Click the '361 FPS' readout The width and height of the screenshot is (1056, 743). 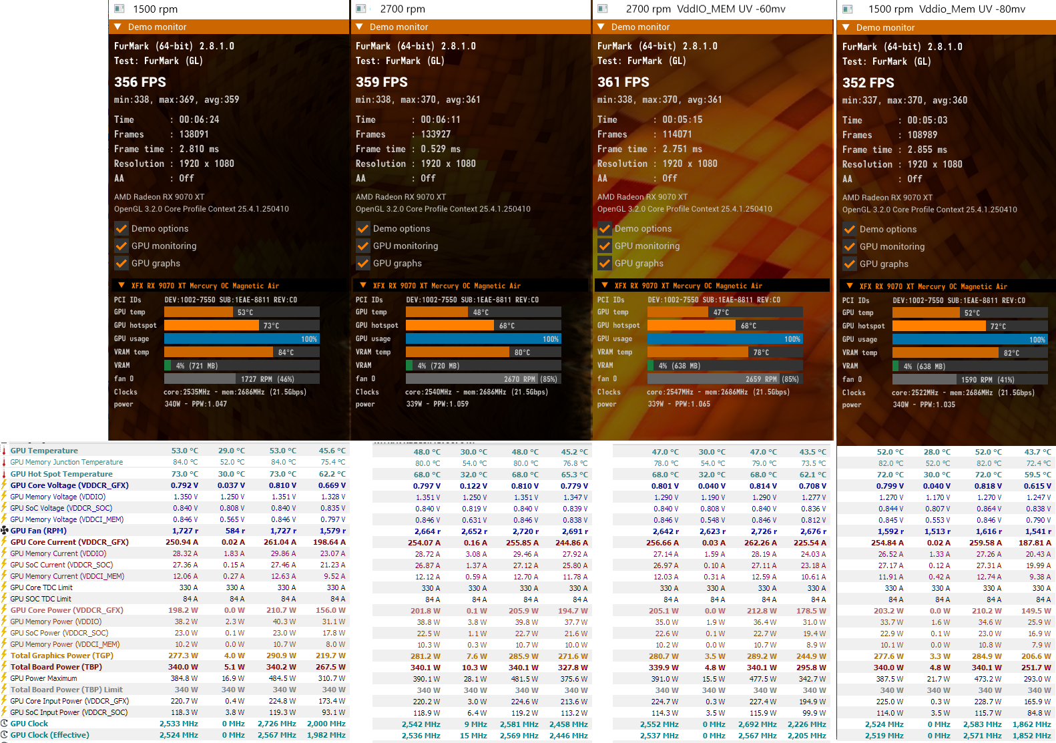coord(623,82)
